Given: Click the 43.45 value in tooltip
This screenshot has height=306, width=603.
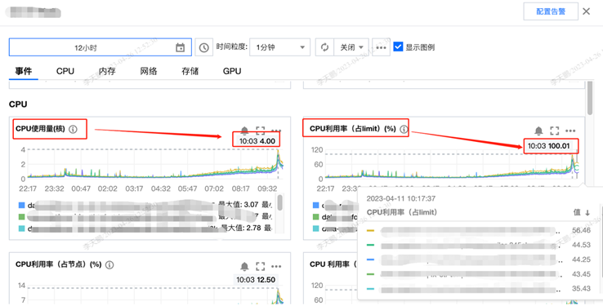Looking at the screenshot, I should [581, 274].
